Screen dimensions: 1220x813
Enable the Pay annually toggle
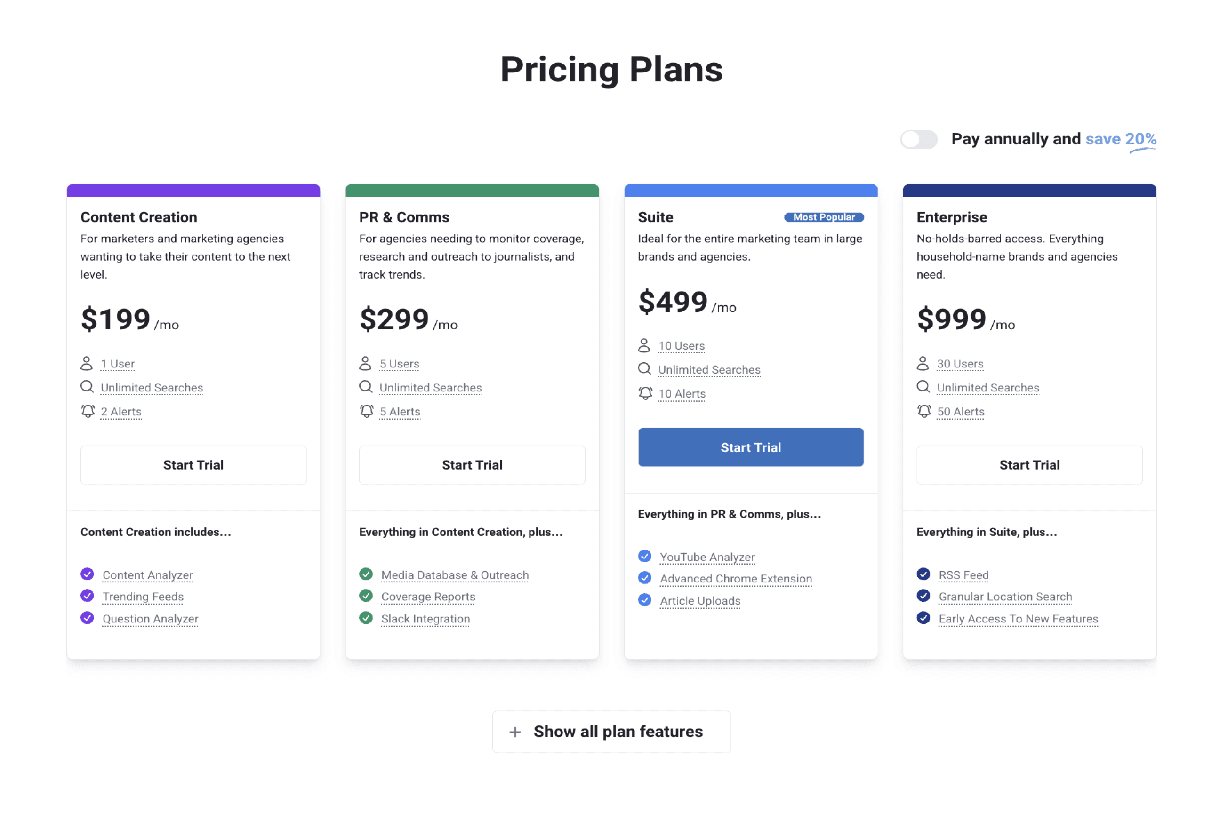pyautogui.click(x=919, y=139)
